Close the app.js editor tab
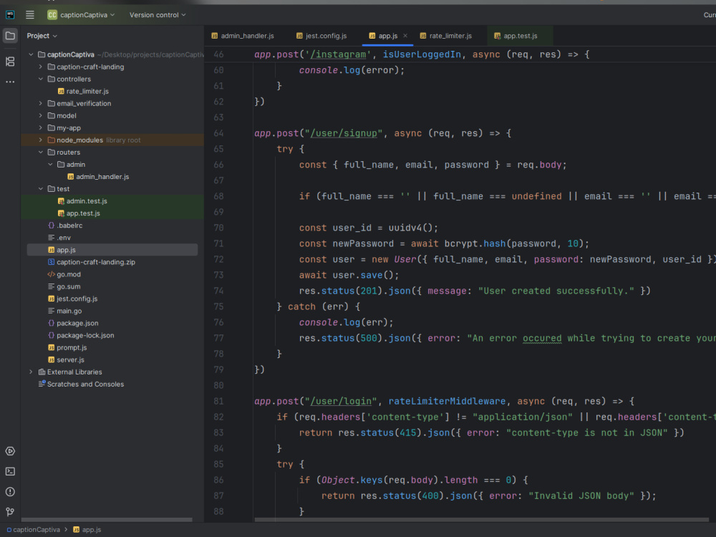Image resolution: width=716 pixels, height=537 pixels. [405, 36]
